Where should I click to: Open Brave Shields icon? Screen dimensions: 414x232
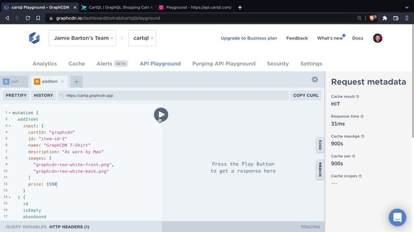click(373, 18)
